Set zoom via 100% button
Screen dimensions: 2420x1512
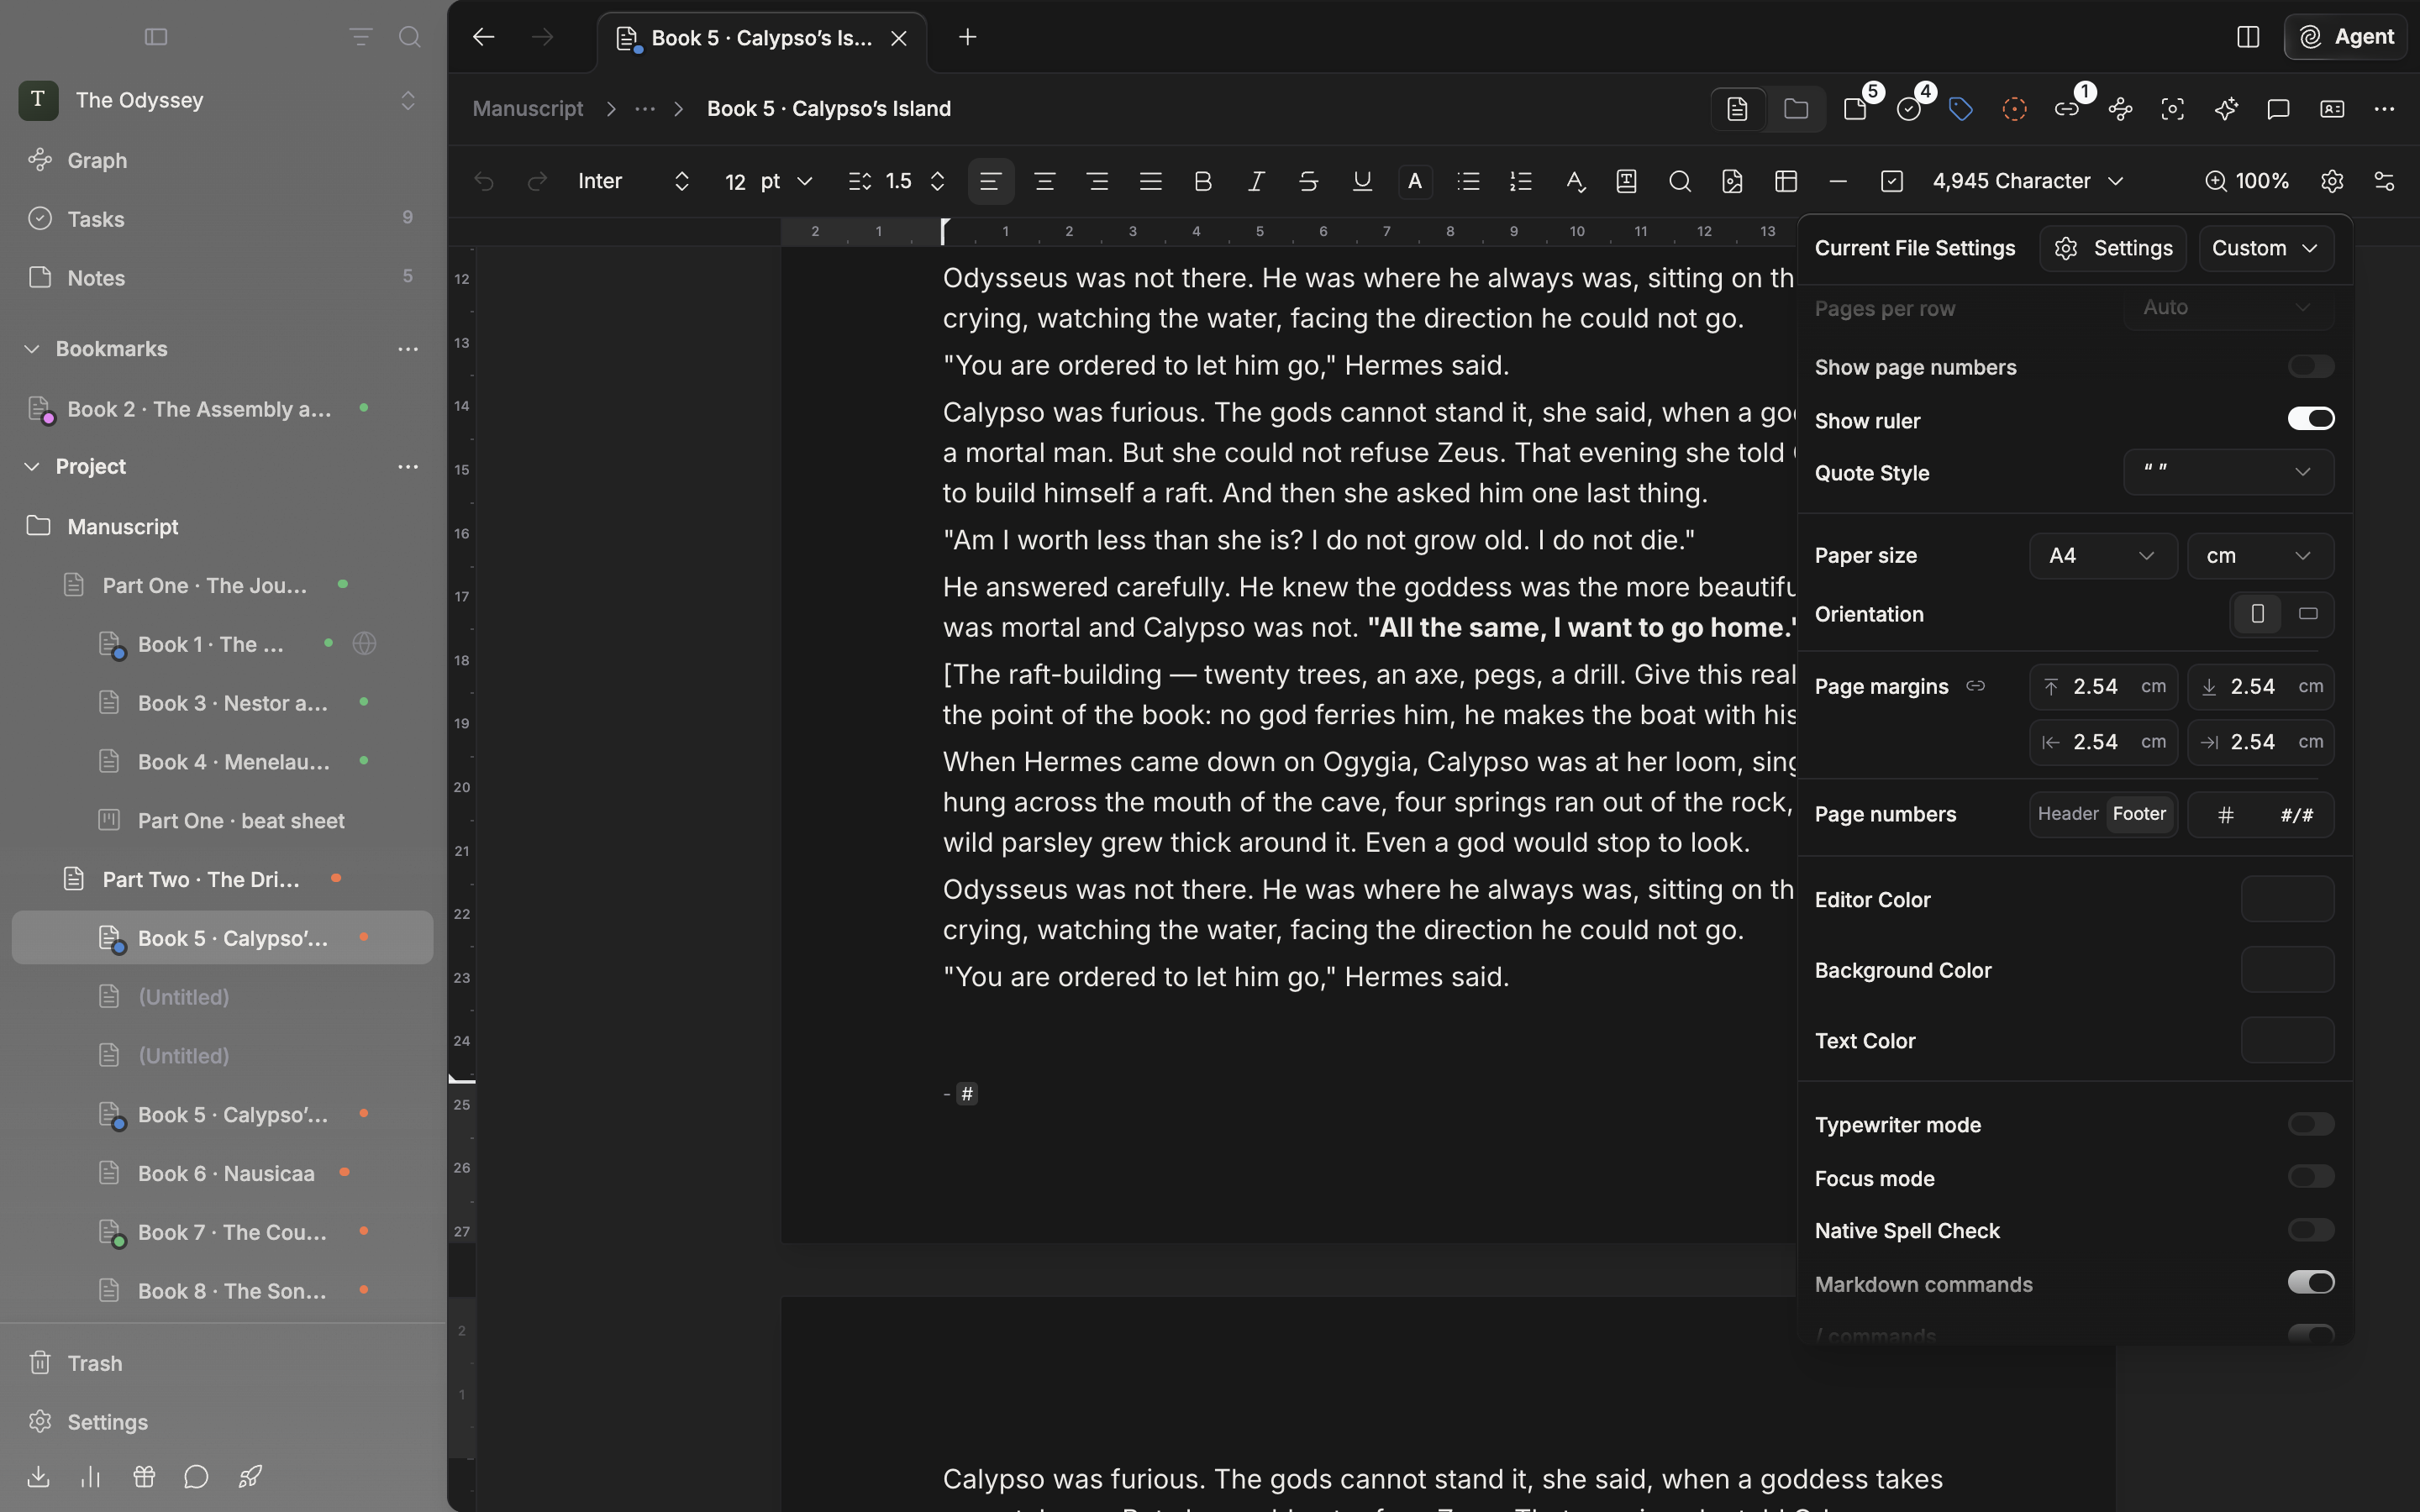pos(2247,181)
